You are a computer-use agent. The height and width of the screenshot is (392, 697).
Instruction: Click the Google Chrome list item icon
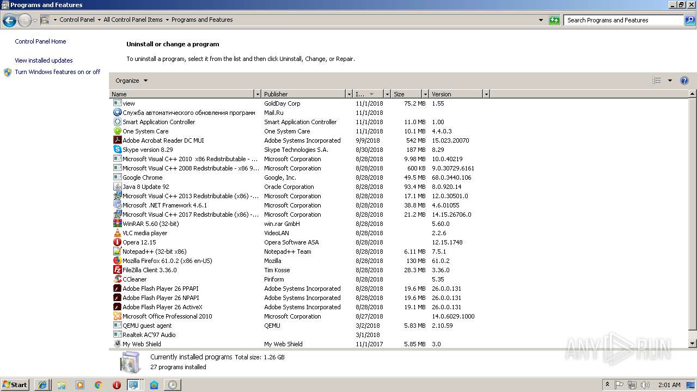click(x=117, y=177)
